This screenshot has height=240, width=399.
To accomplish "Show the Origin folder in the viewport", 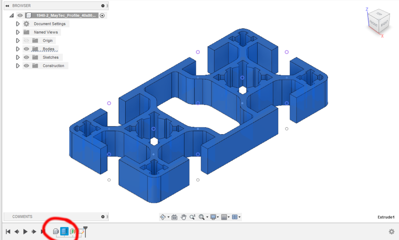I will click(x=26, y=41).
